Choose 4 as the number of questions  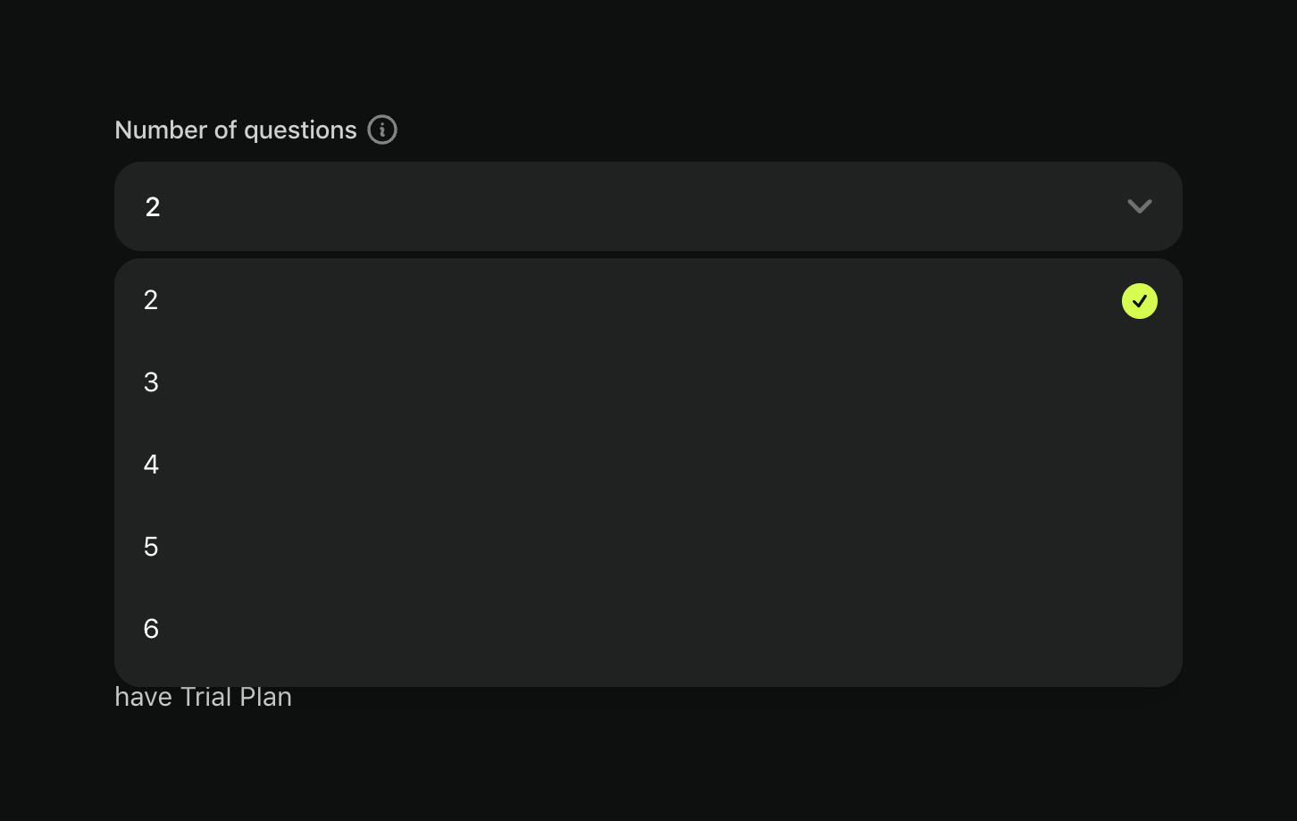click(151, 465)
